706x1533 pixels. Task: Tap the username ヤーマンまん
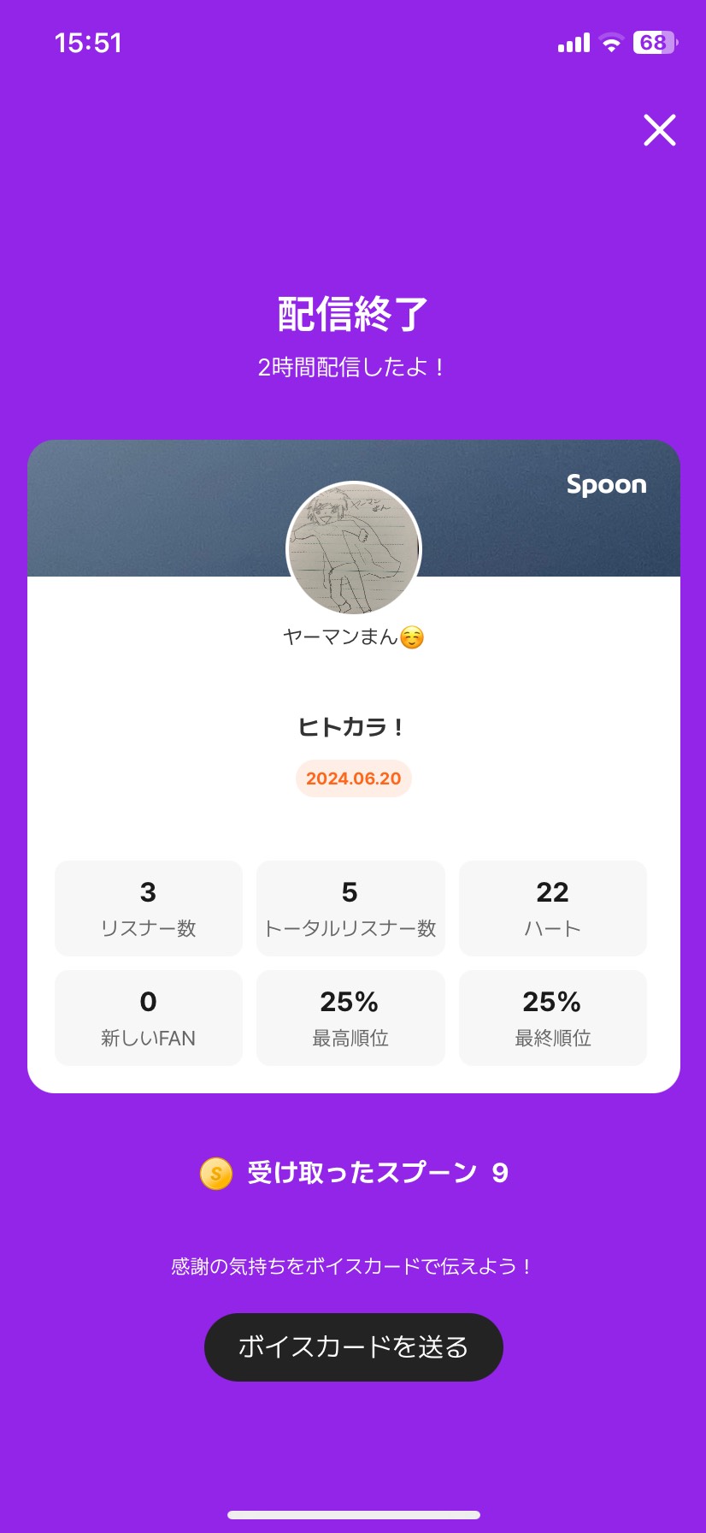coord(340,637)
